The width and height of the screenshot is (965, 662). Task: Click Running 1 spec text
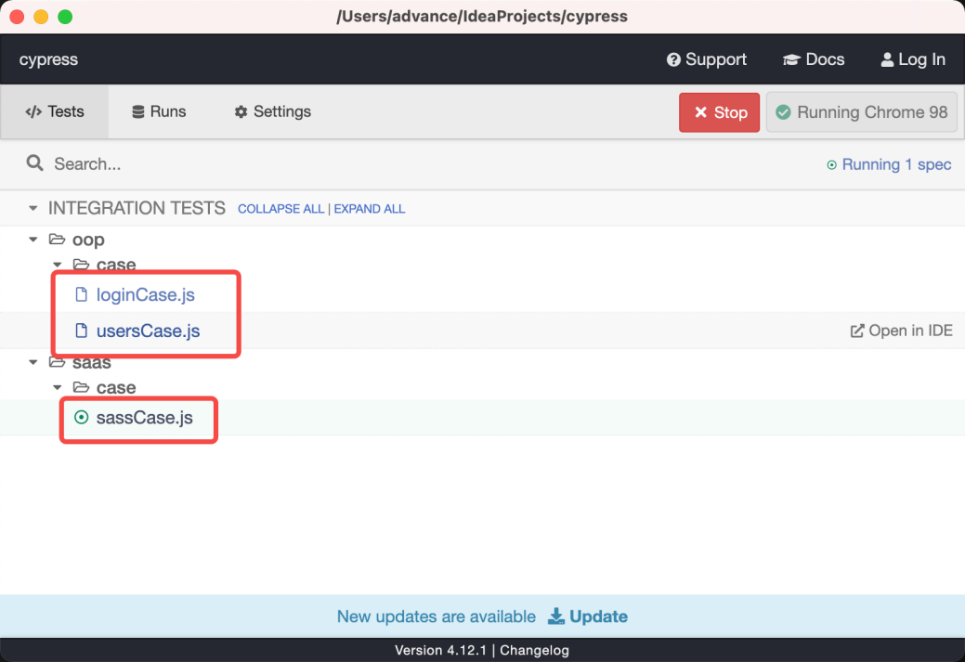click(896, 164)
